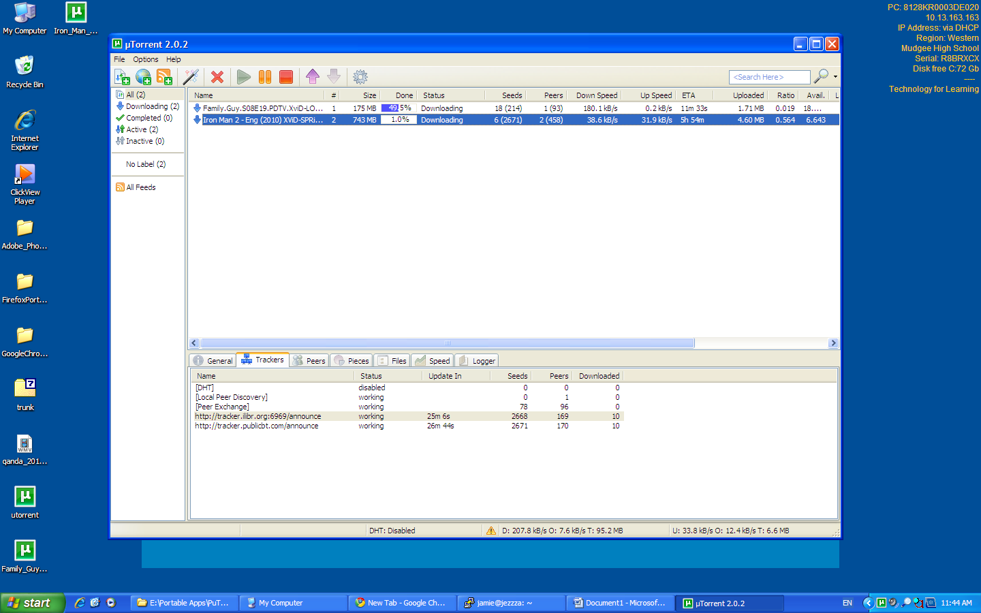The width and height of the screenshot is (981, 613).
Task: Select the tracker.publicbt.com announce row
Action: tap(408, 426)
